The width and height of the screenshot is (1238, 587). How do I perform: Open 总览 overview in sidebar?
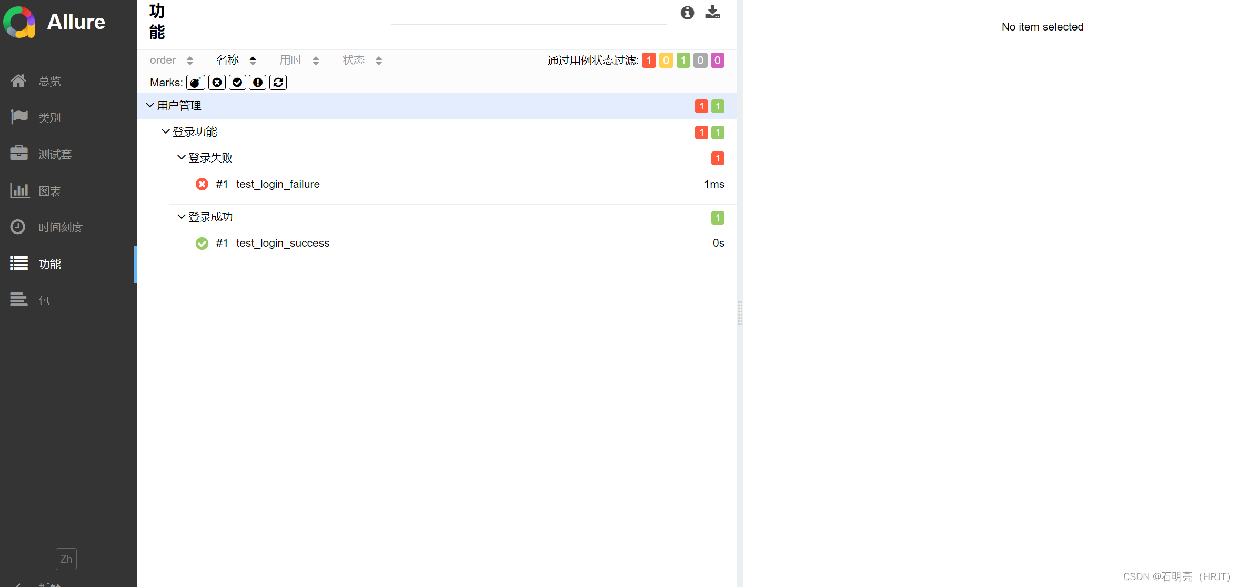coord(49,81)
